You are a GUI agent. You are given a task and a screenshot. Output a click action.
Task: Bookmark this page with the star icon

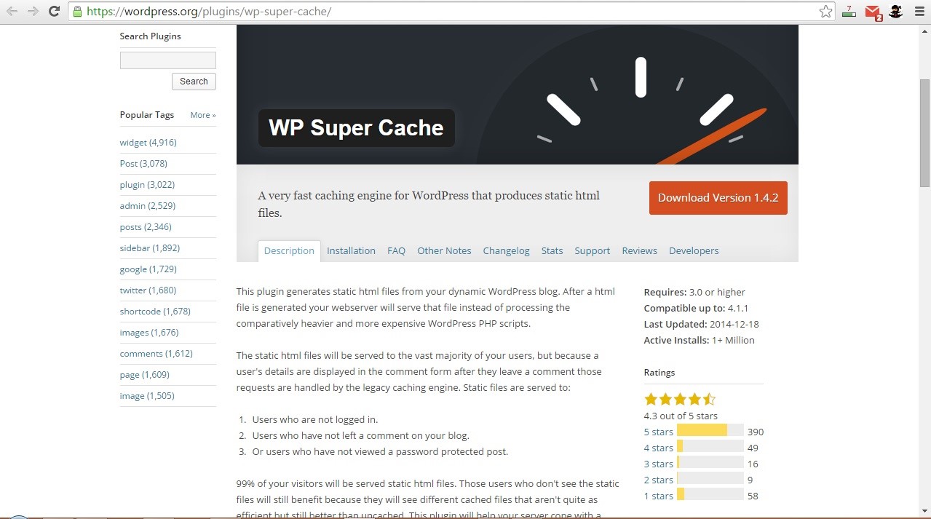pos(825,12)
